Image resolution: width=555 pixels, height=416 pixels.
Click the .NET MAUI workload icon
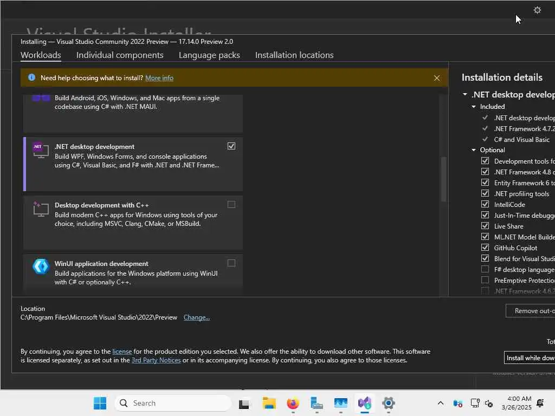(x=41, y=98)
